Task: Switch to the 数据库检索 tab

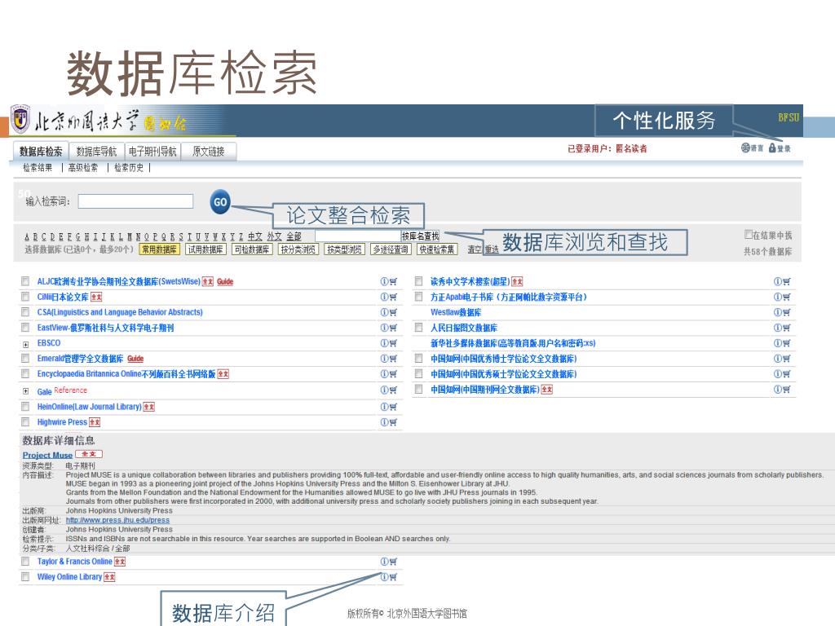Action: (41, 151)
